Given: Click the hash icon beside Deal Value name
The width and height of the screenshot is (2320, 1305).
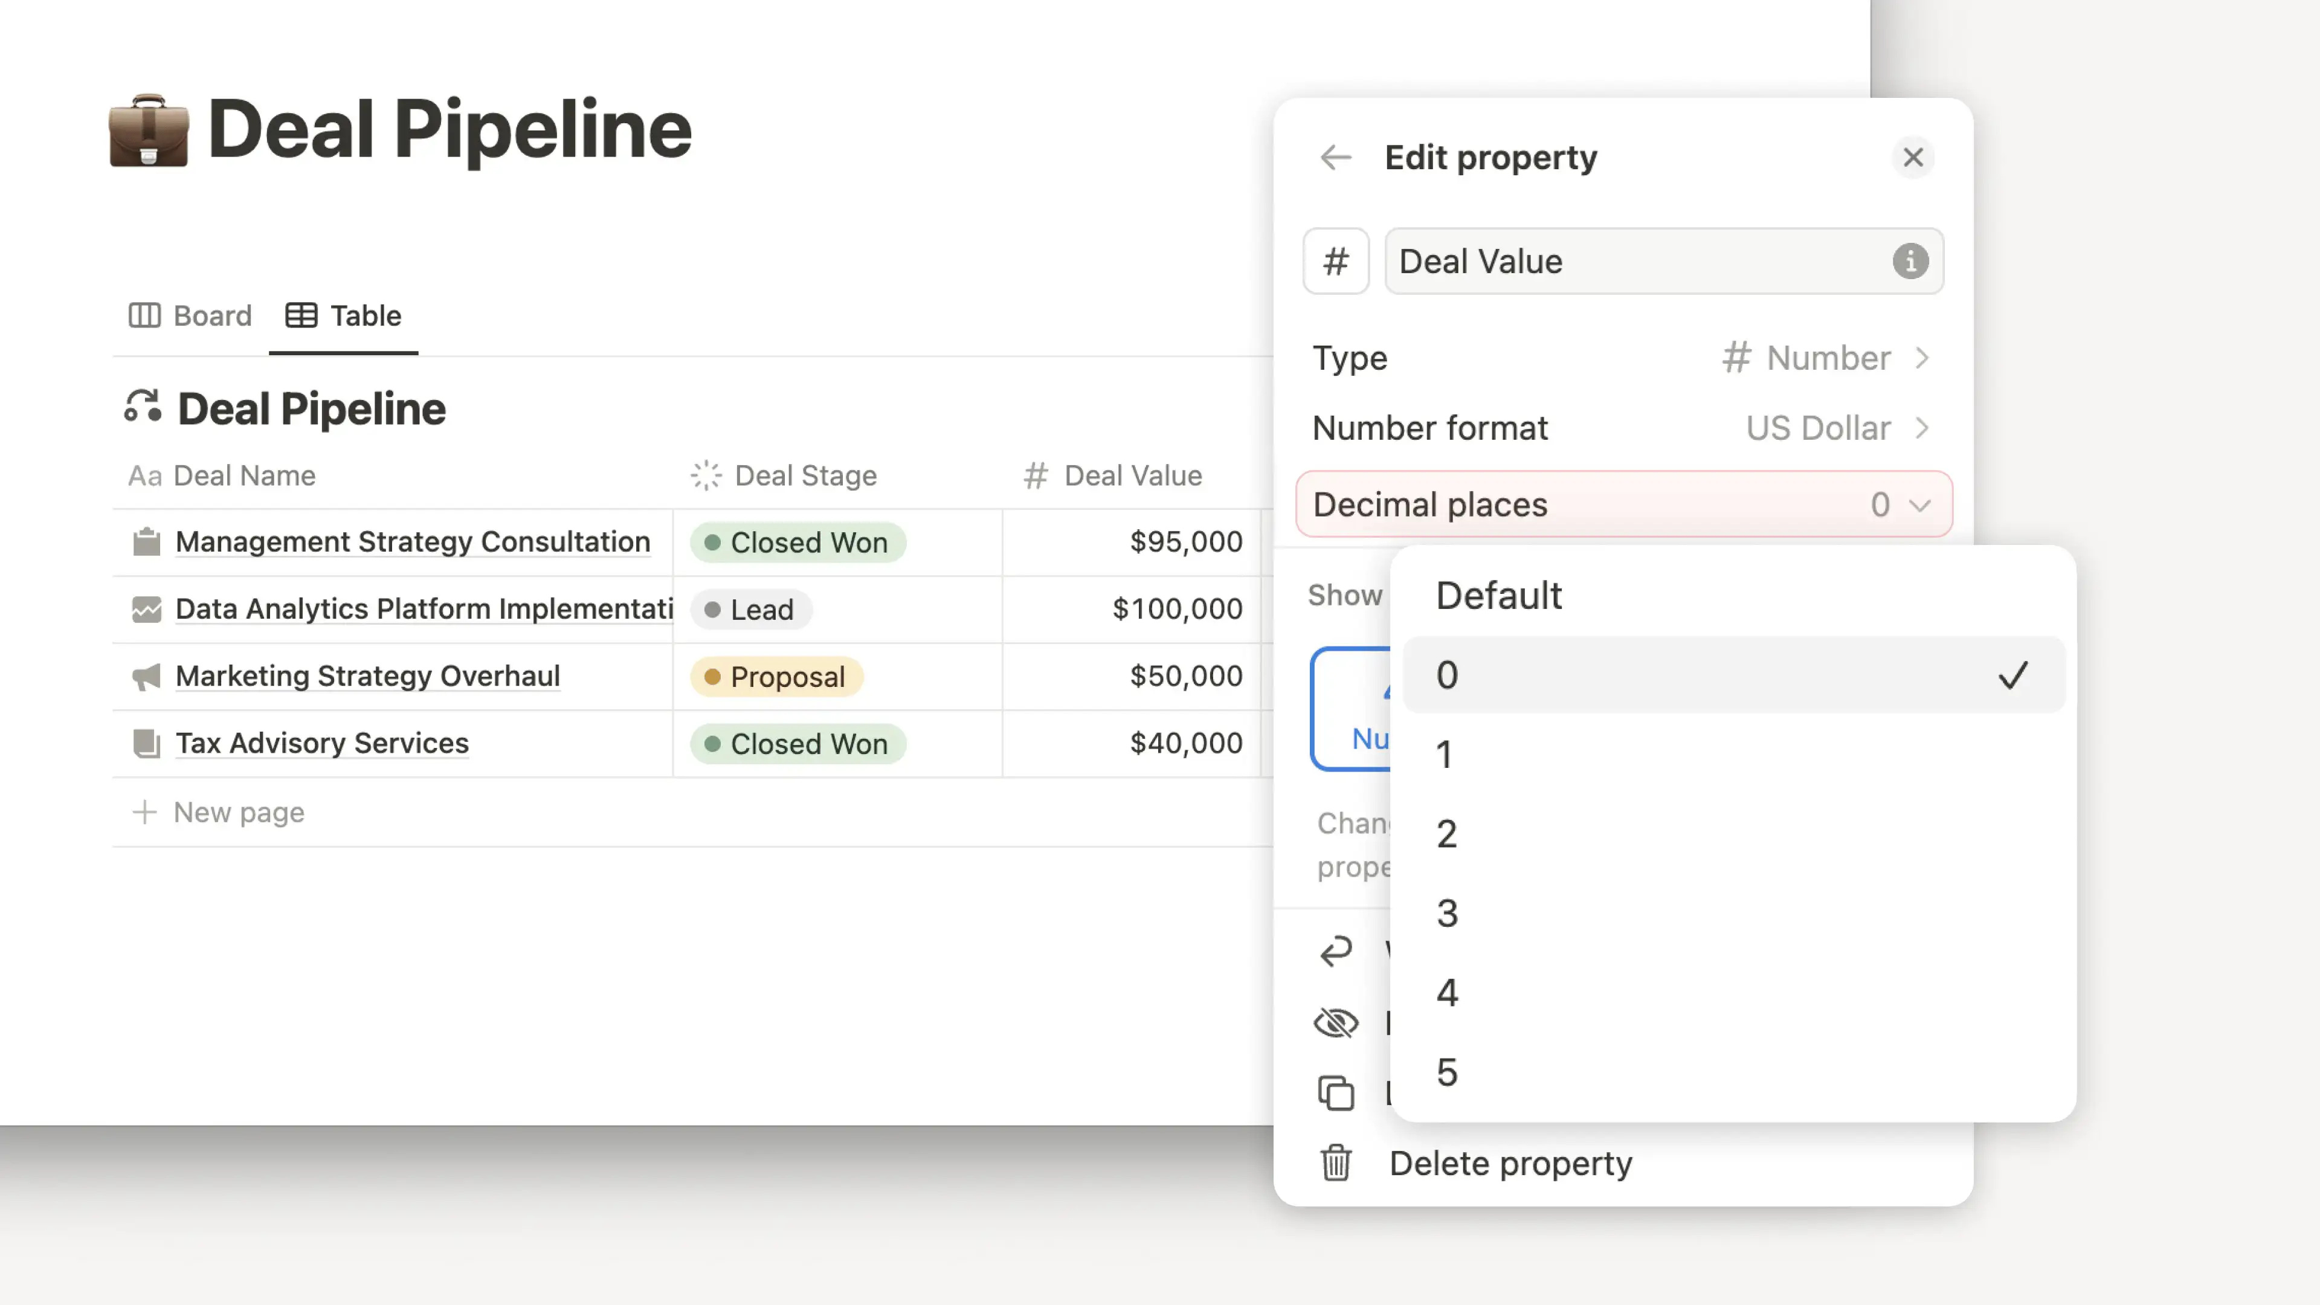Looking at the screenshot, I should pos(1336,262).
